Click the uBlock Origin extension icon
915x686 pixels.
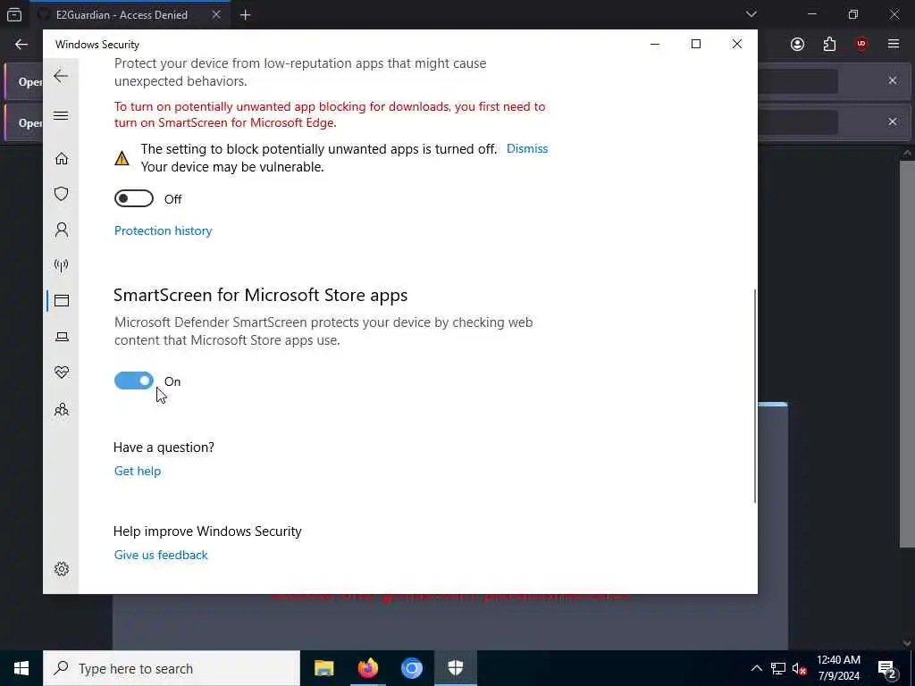861,45
